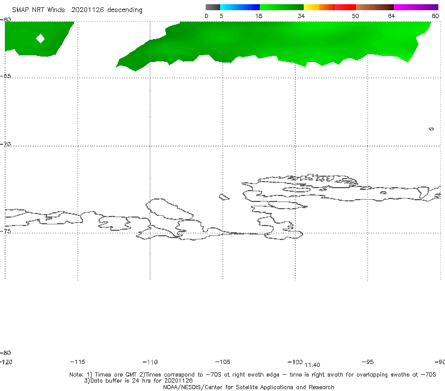
Task: Click the color bar label '64'
Action: [391, 16]
